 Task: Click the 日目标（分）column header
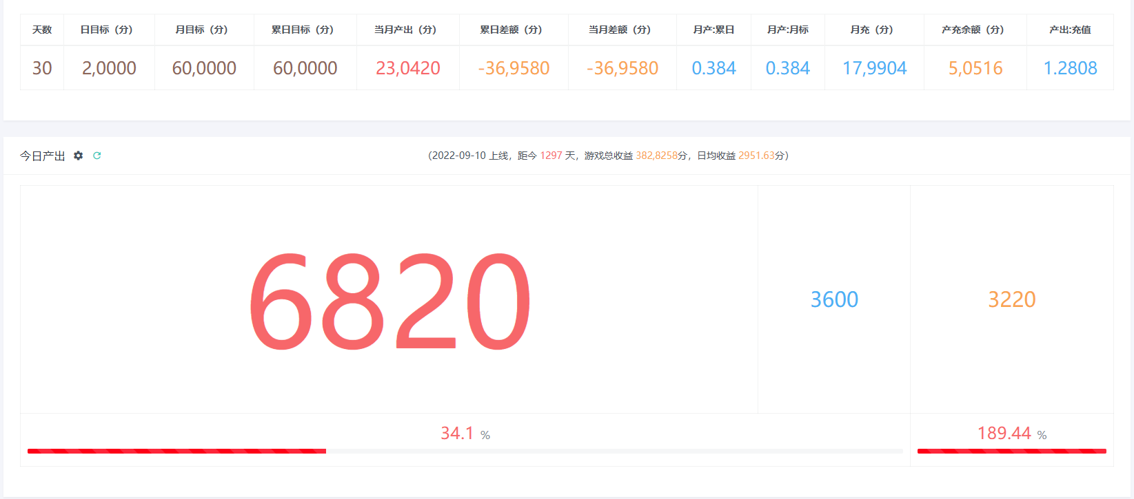point(106,30)
